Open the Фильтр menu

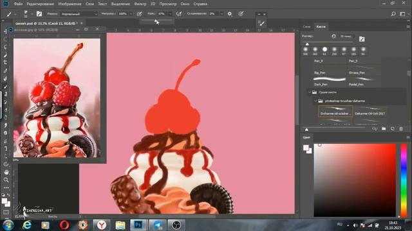point(140,4)
